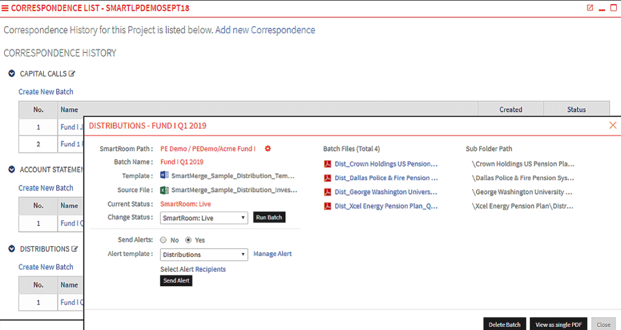
Task: Open the hamburger menu beside Correspondence List
Action: [5, 8]
